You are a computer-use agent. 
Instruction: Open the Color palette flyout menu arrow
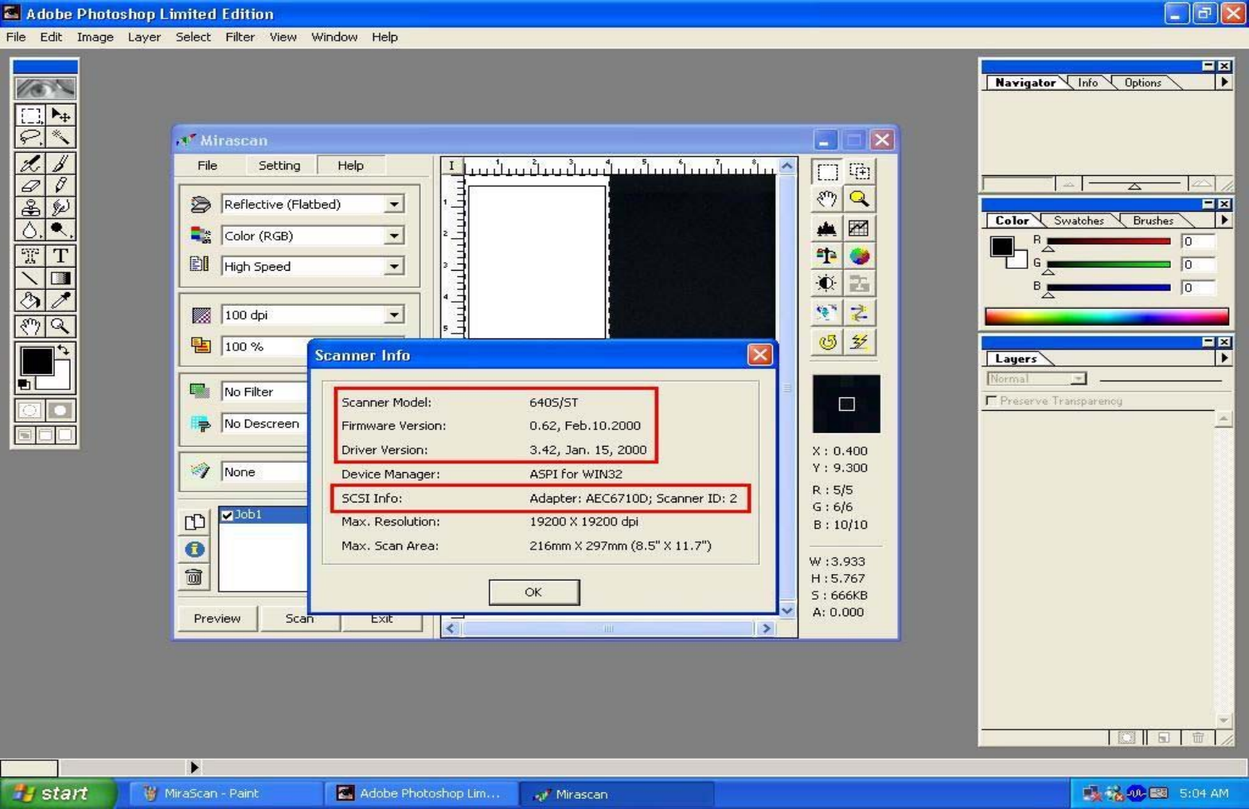(1224, 220)
